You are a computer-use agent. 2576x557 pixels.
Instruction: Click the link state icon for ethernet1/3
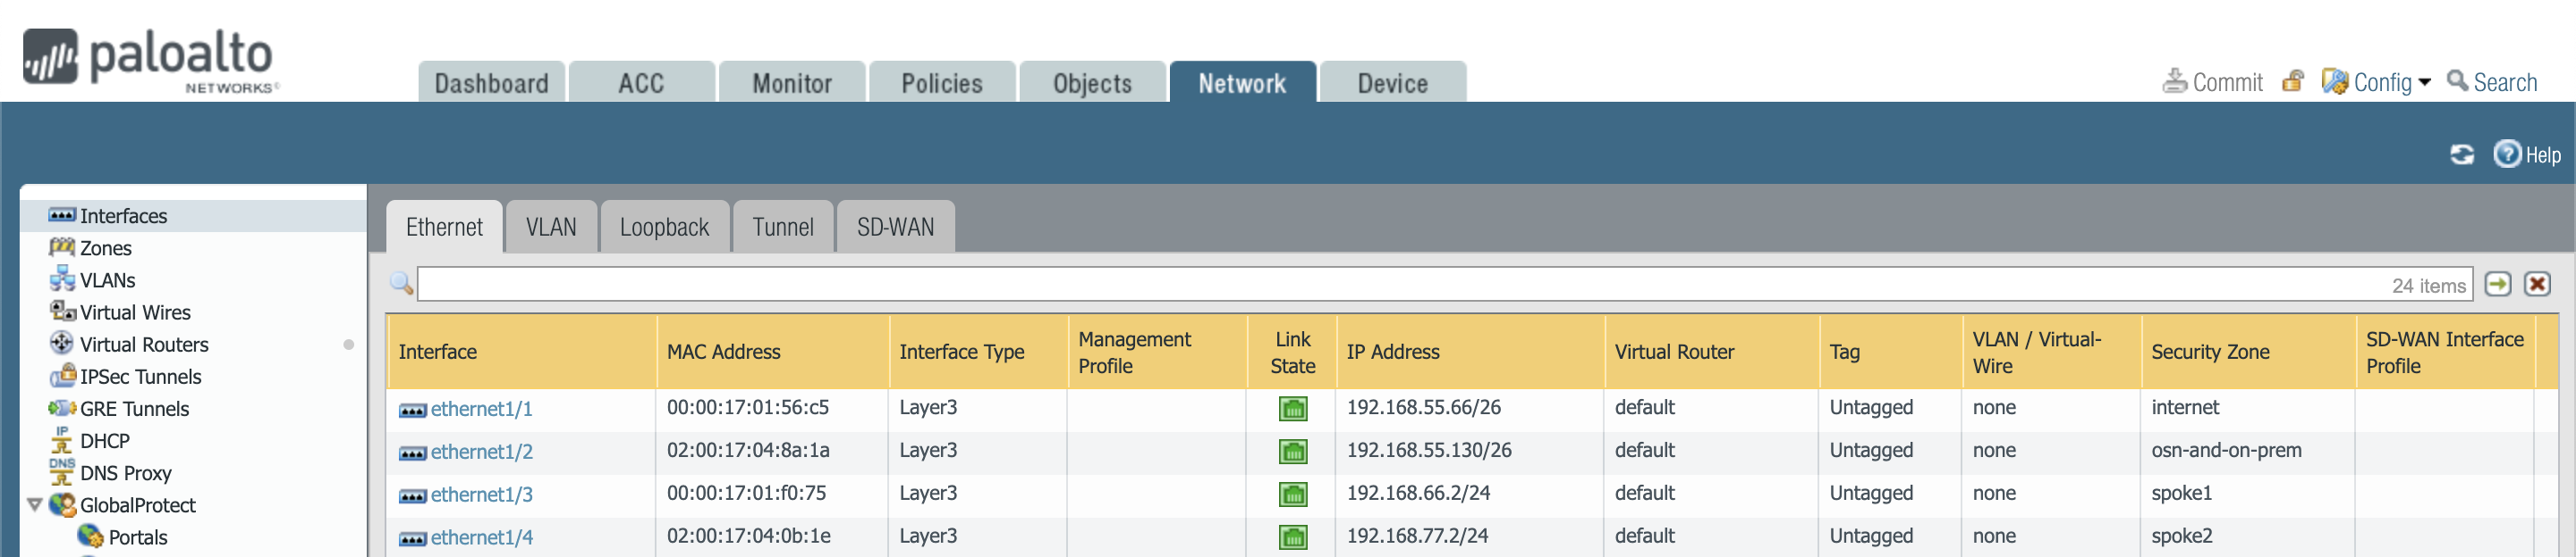[1292, 495]
